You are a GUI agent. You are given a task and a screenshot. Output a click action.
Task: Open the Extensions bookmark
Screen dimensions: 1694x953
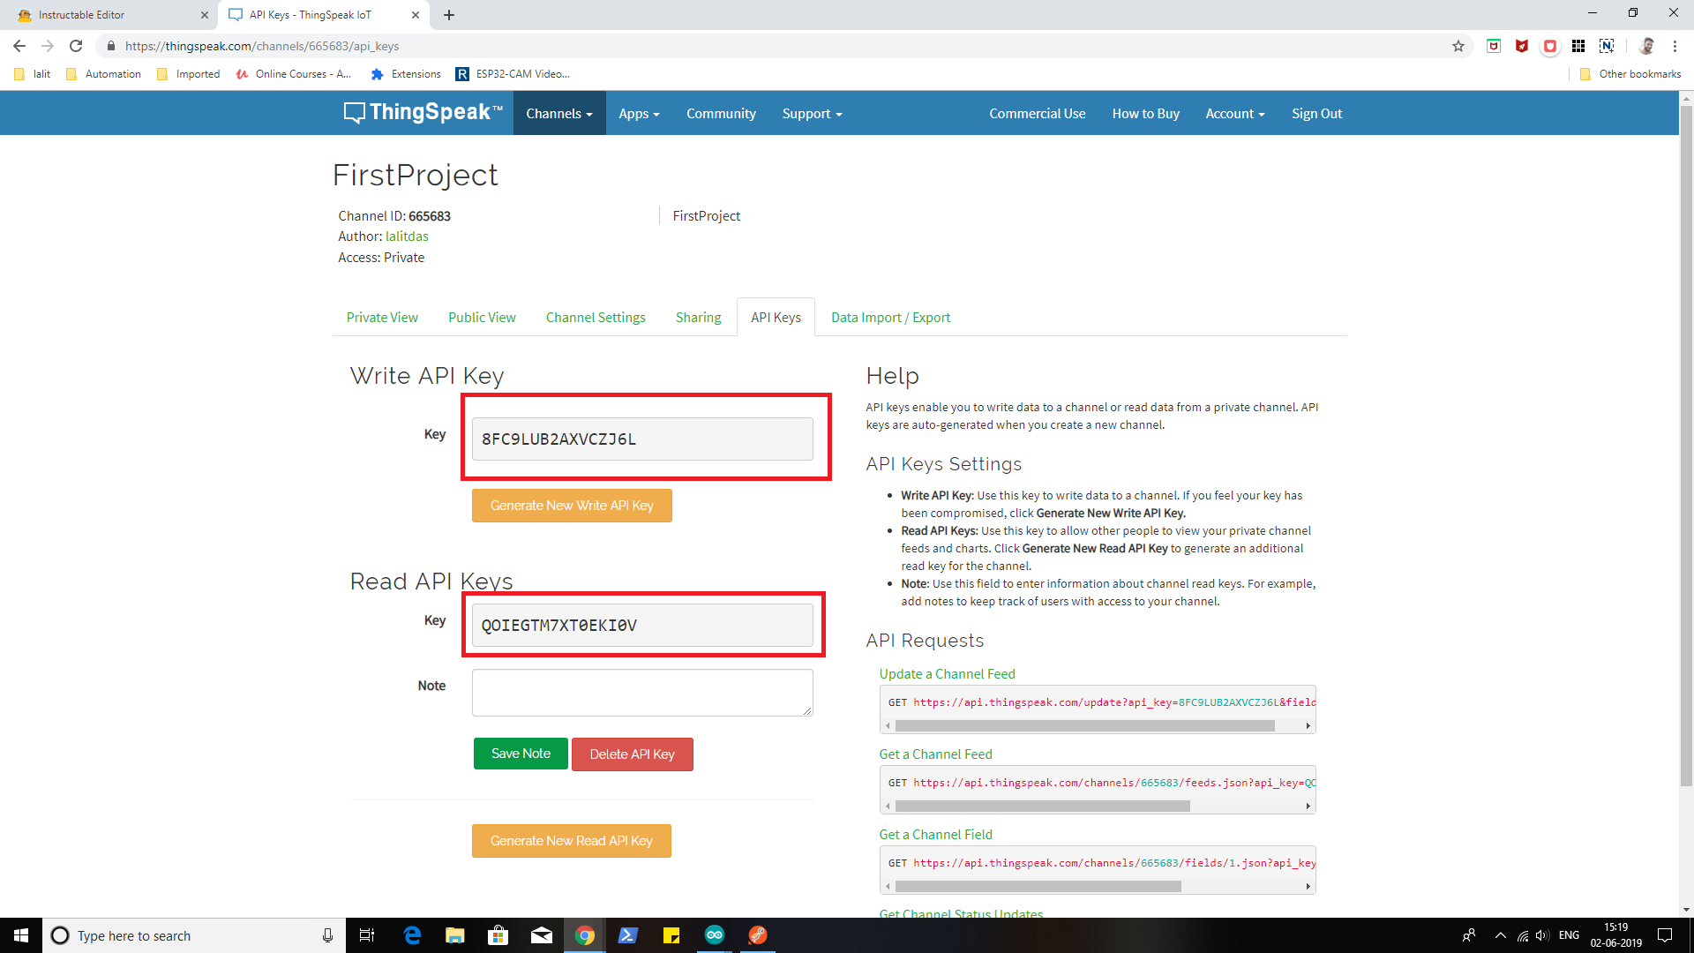(406, 74)
